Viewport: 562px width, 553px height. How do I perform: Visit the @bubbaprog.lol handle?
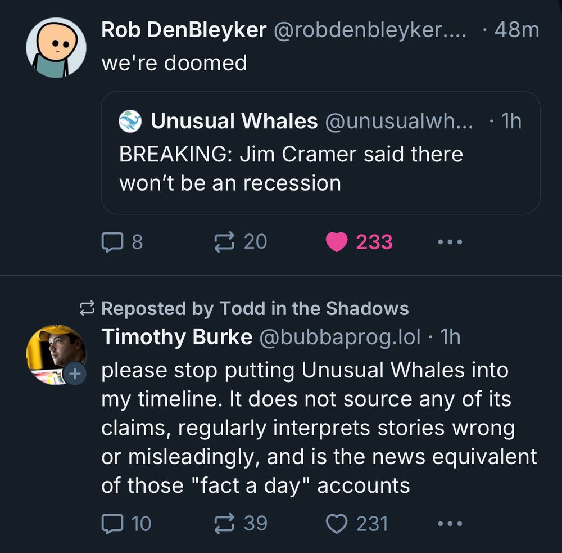tap(339, 337)
